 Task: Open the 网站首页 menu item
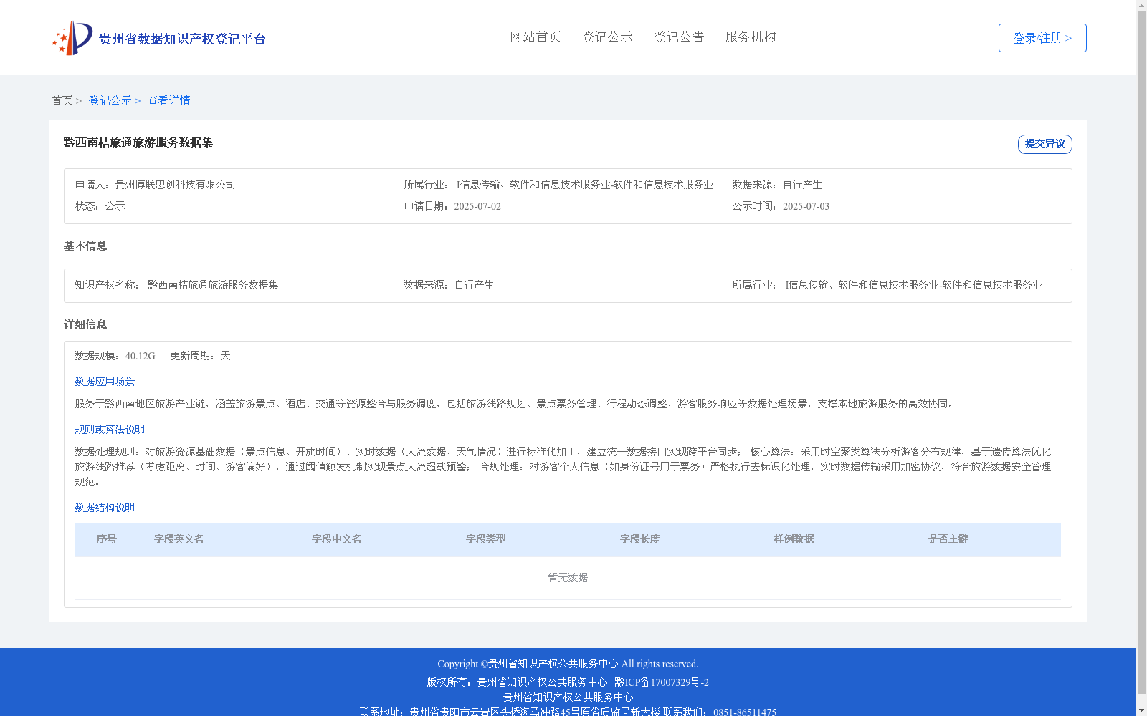click(536, 37)
